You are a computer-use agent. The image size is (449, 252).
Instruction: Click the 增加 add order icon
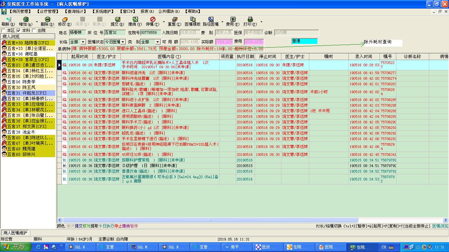tap(26, 19)
